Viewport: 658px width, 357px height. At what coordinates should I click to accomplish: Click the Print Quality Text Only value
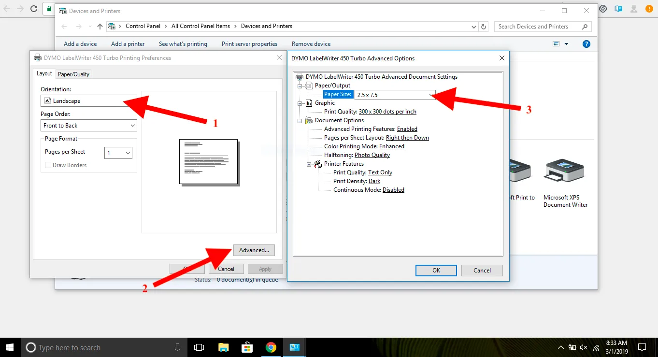coord(380,172)
